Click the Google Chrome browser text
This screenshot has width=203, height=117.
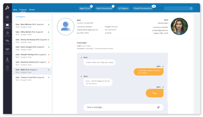point(111,27)
